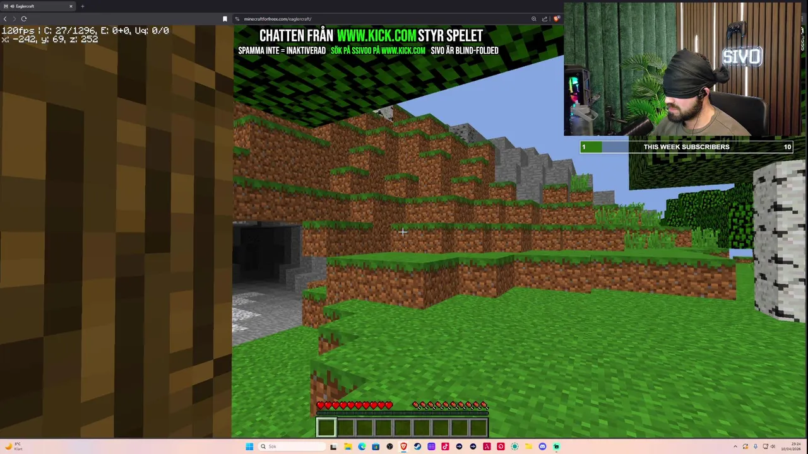Open the red circular app taskbar icon
The width and height of the screenshot is (808, 454).
(501, 446)
